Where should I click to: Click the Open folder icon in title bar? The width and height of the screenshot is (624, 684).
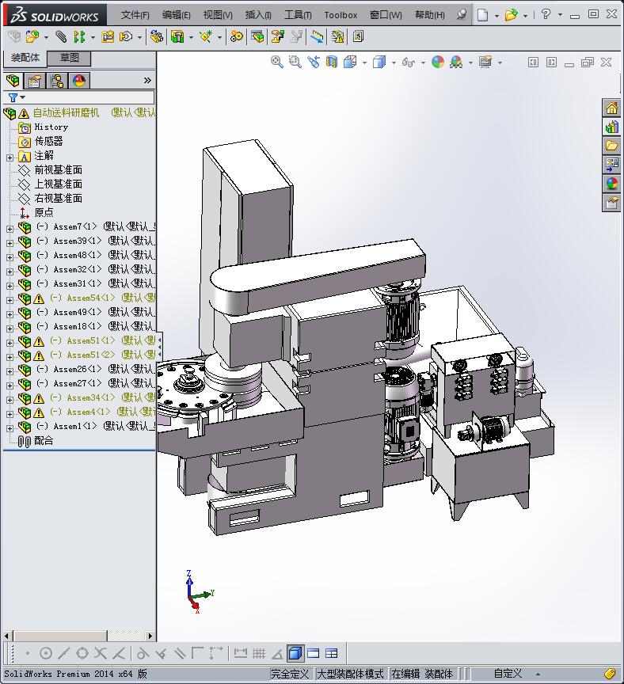pos(511,15)
